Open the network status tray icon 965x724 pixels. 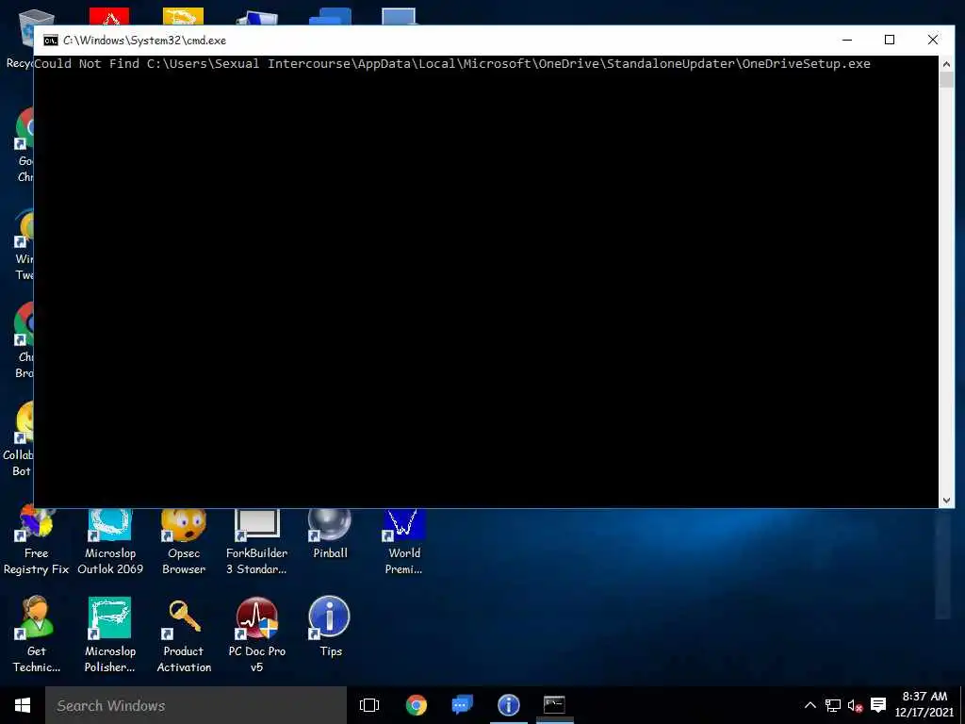click(x=833, y=705)
